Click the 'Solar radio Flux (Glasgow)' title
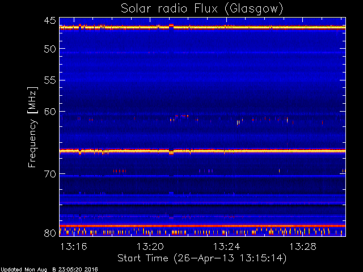 [202, 9]
